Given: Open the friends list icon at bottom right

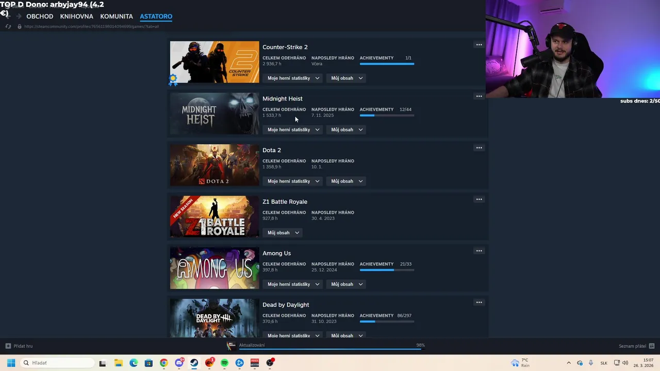Looking at the screenshot, I should pyautogui.click(x=652, y=346).
